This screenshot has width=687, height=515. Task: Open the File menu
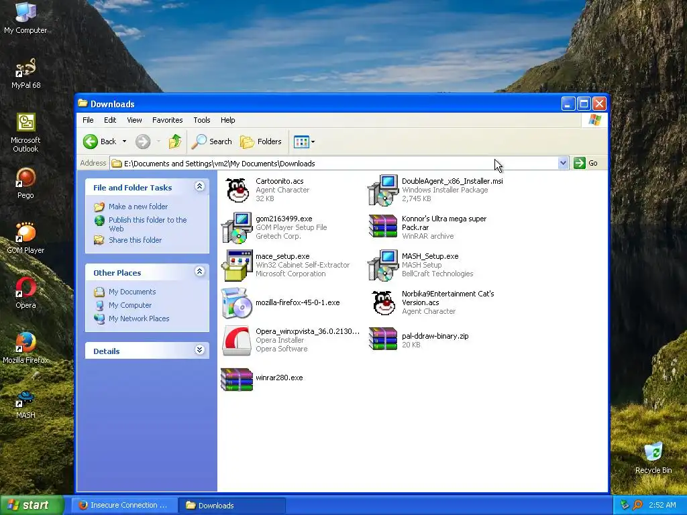(x=88, y=120)
